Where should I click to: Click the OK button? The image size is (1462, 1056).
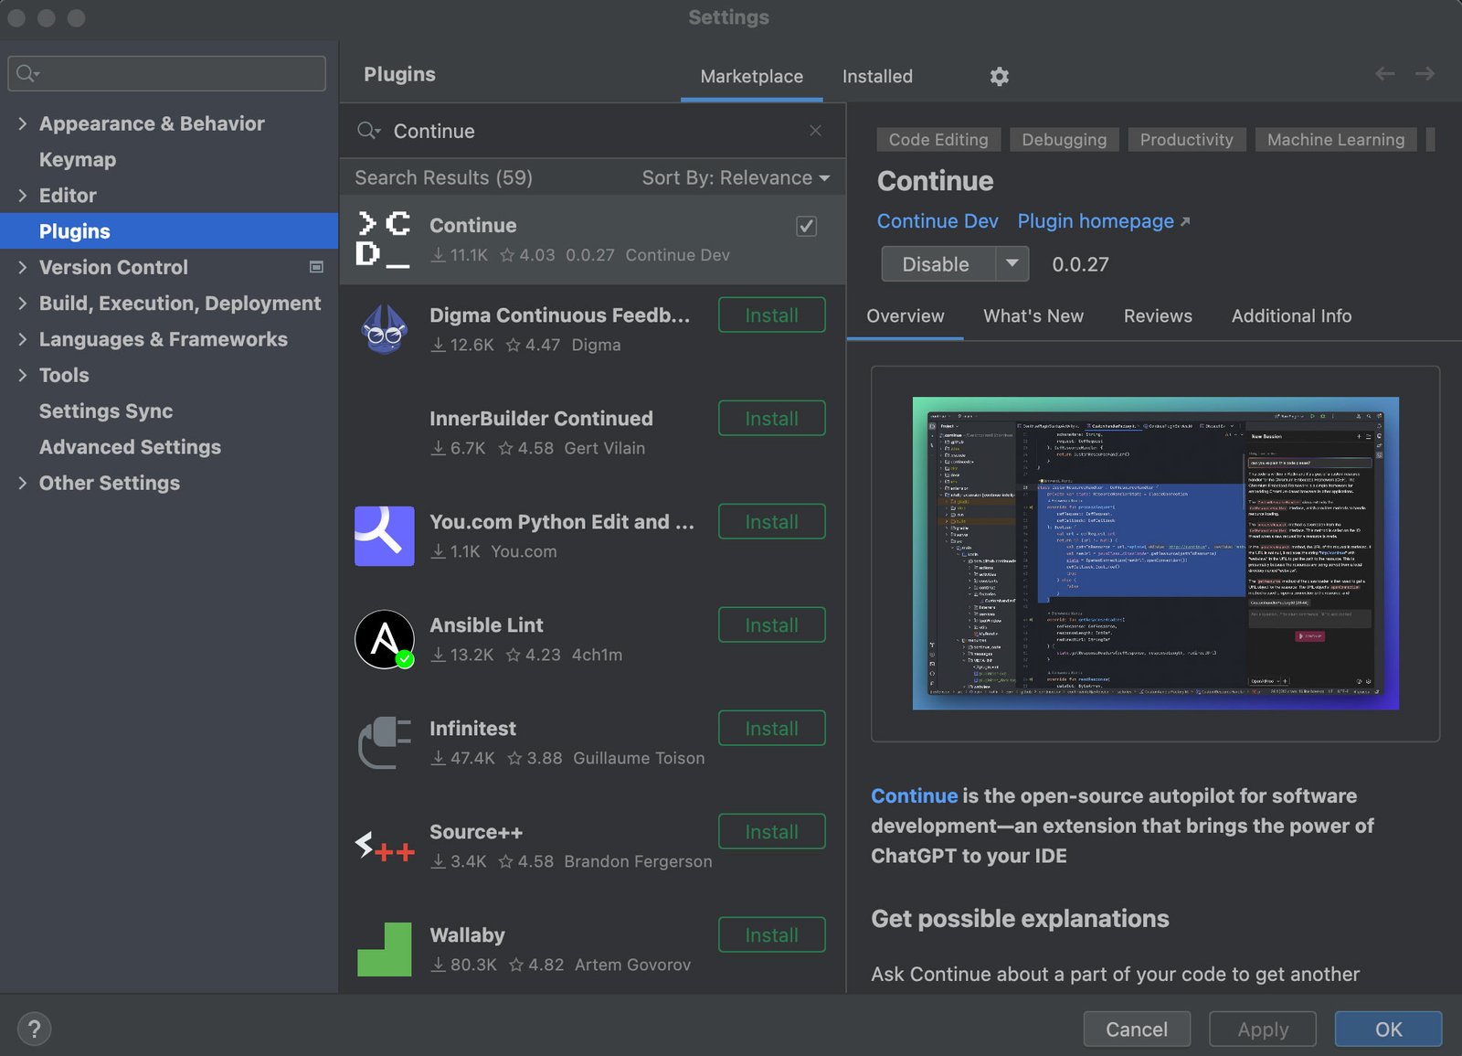[1388, 1029]
